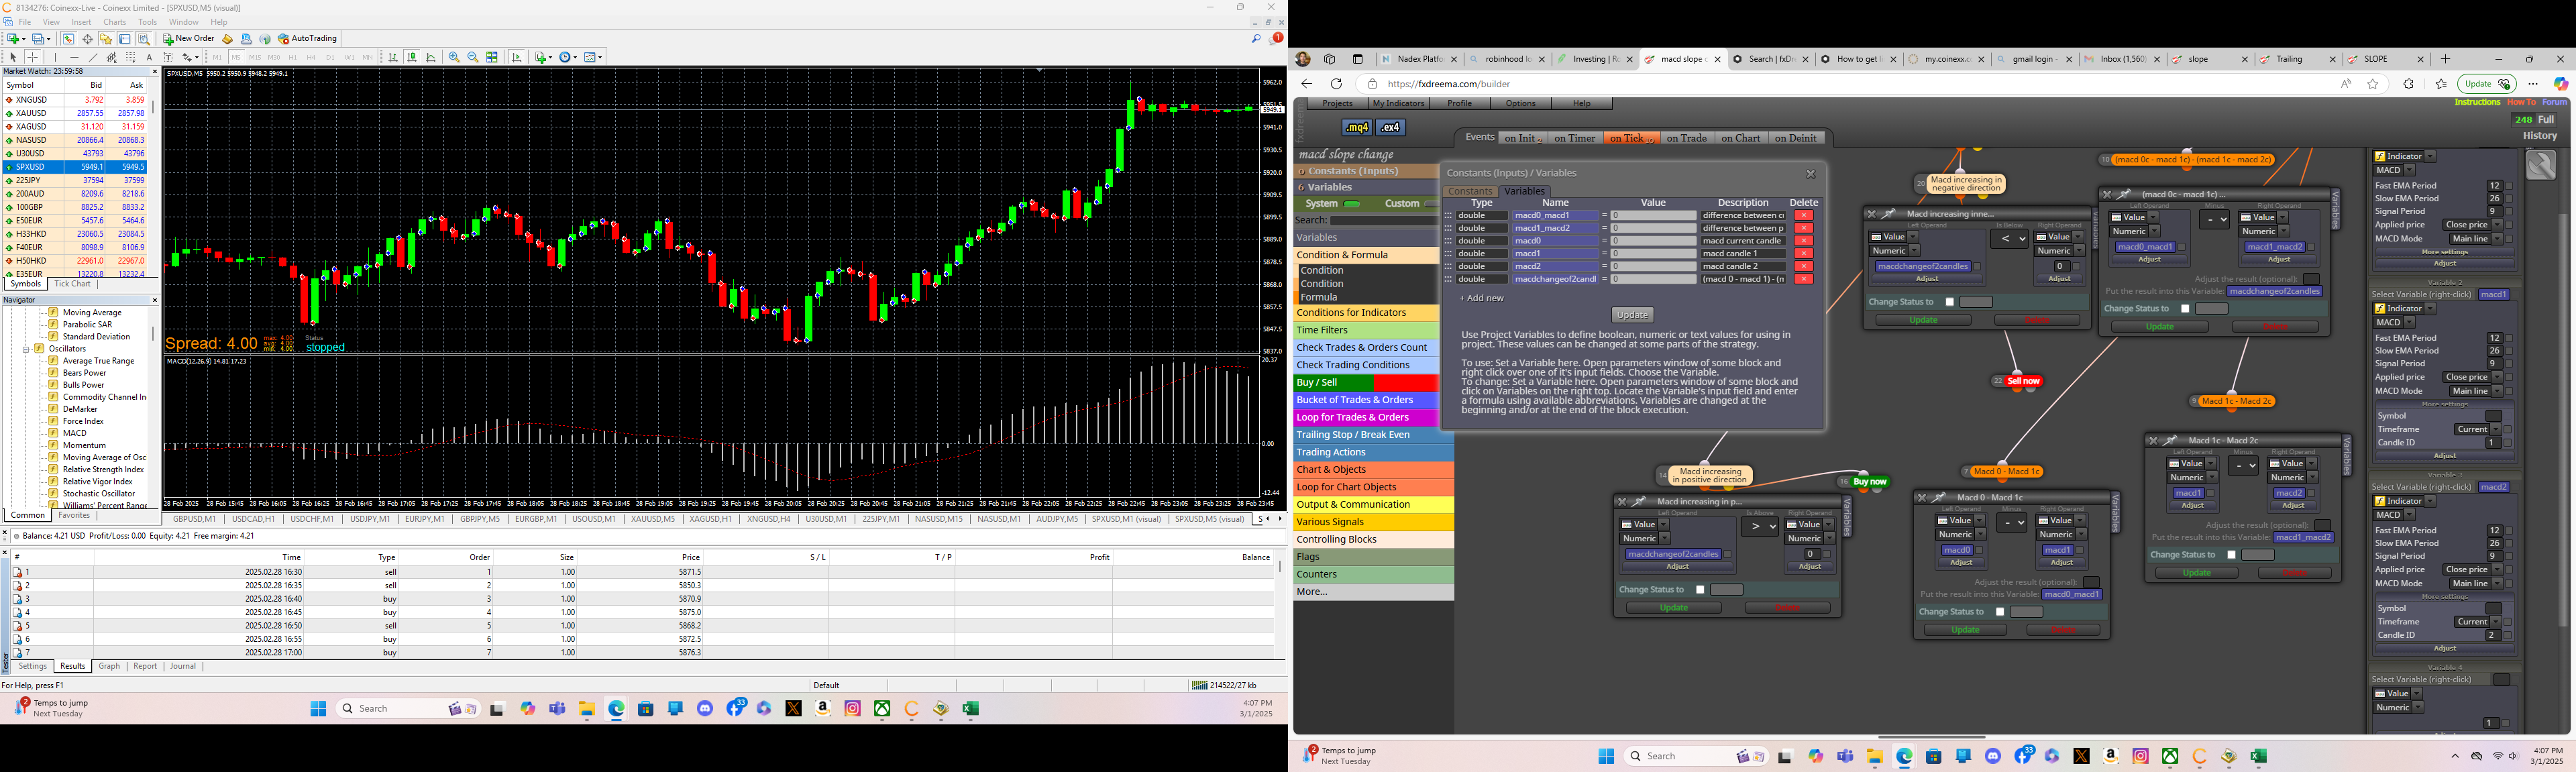Screen dimensions: 2576x772
Task: Click Delete in 'Macd increasing inne...' panel
Action: pos(2038,320)
